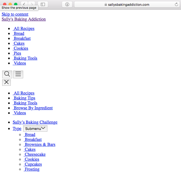Screen dimensions: 181x172
Task: Open Cakes in the Type submenu
Action: [x=29, y=149]
